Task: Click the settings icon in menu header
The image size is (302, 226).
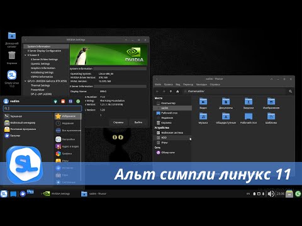Action: [55, 102]
